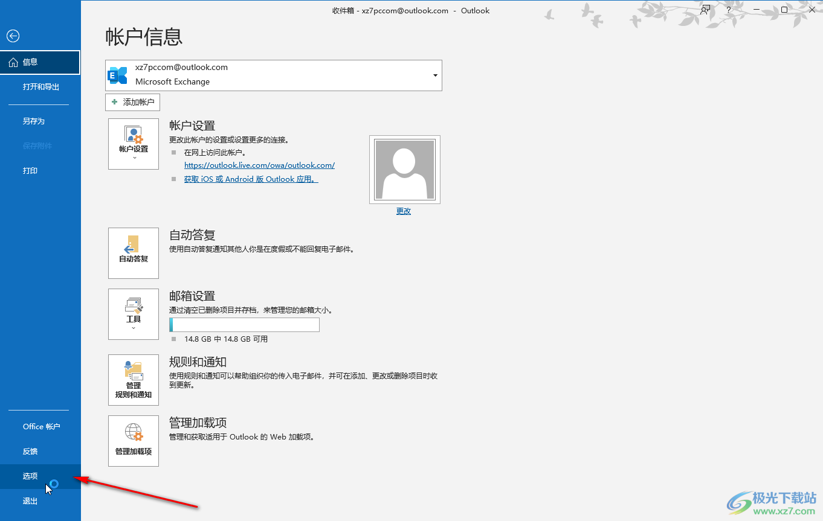Click the 帐户设置 heading text
The image size is (823, 521).
tap(192, 126)
